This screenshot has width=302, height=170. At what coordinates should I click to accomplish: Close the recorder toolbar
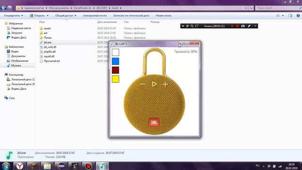point(255,26)
